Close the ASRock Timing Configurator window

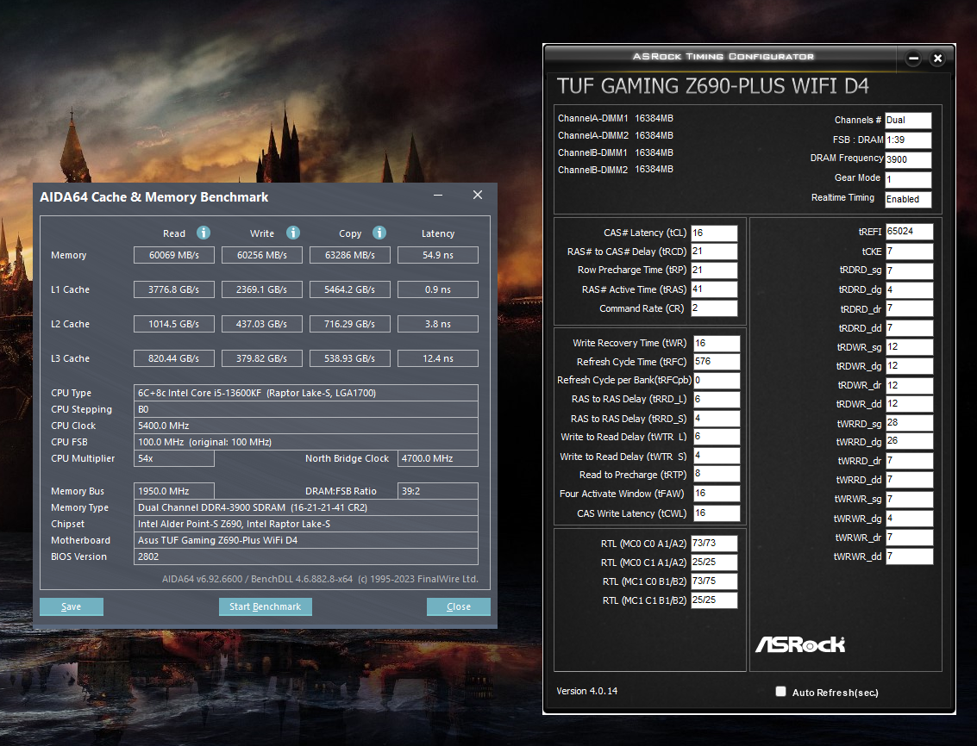(x=937, y=59)
